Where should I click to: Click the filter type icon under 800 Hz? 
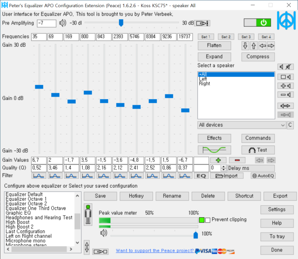pos(87,176)
